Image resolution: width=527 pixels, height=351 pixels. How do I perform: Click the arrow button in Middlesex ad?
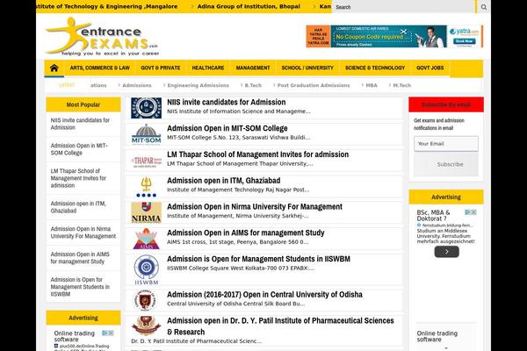pyautogui.click(x=447, y=252)
